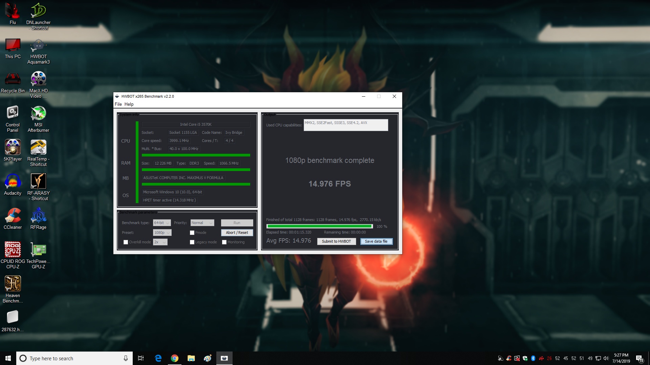
Task: Open Google Chrome in taskbar
Action: click(x=175, y=358)
